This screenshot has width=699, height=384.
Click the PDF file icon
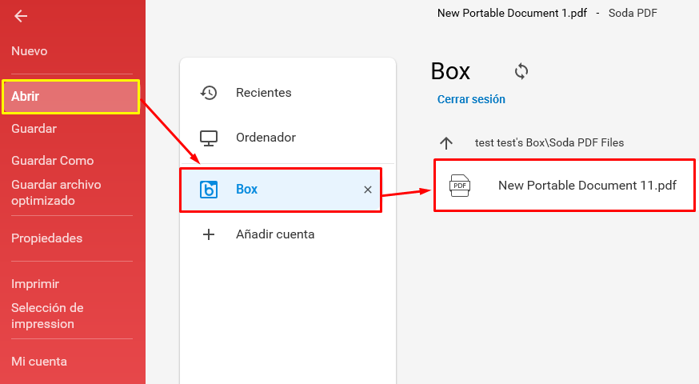[460, 186]
